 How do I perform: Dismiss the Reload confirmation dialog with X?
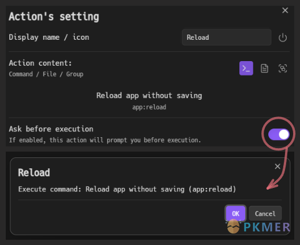(x=277, y=166)
